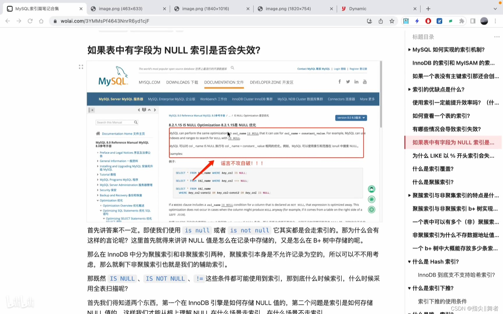
Task: Open the browser home page icon
Action: point(41,21)
